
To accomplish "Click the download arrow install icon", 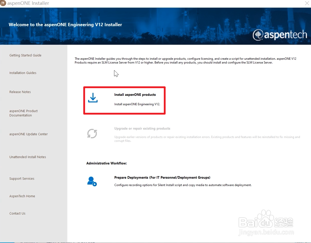I will (x=93, y=98).
